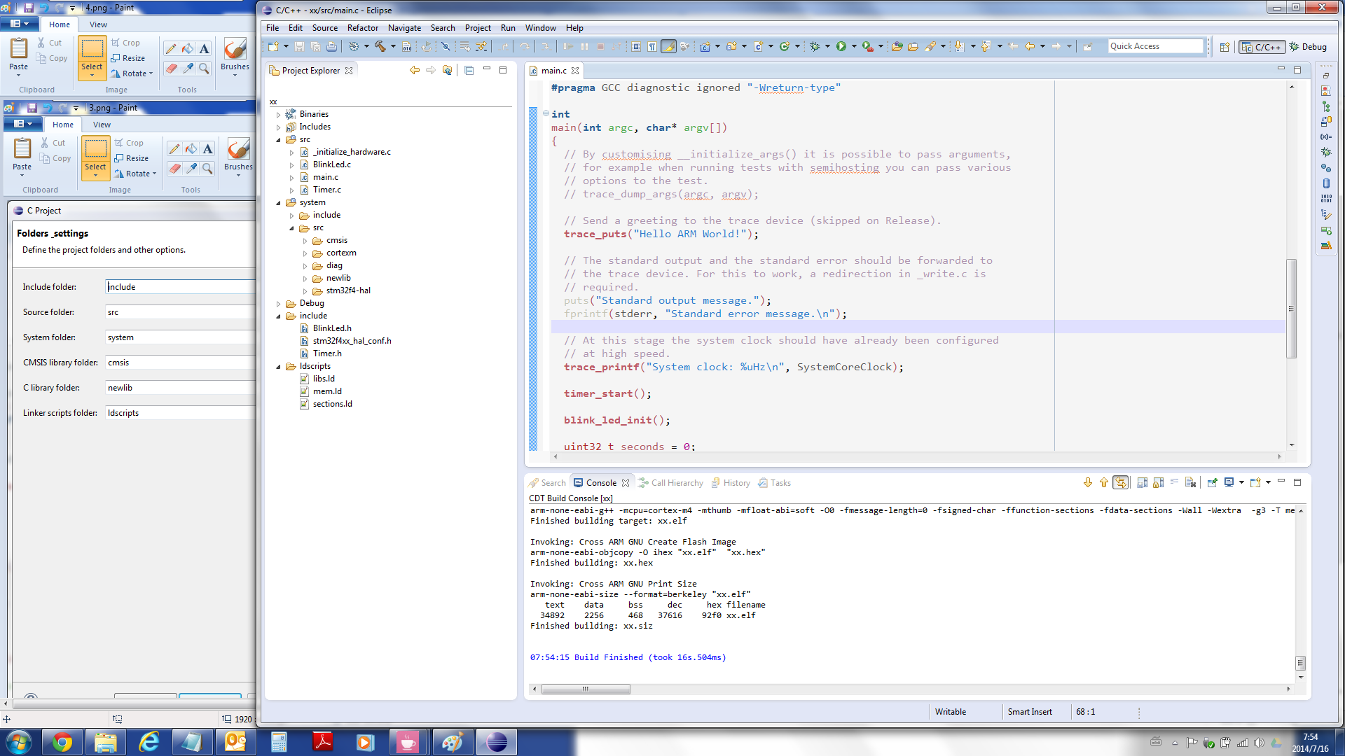Open Internet Explorer from the taskbar
The width and height of the screenshot is (1345, 756).
pos(149,742)
